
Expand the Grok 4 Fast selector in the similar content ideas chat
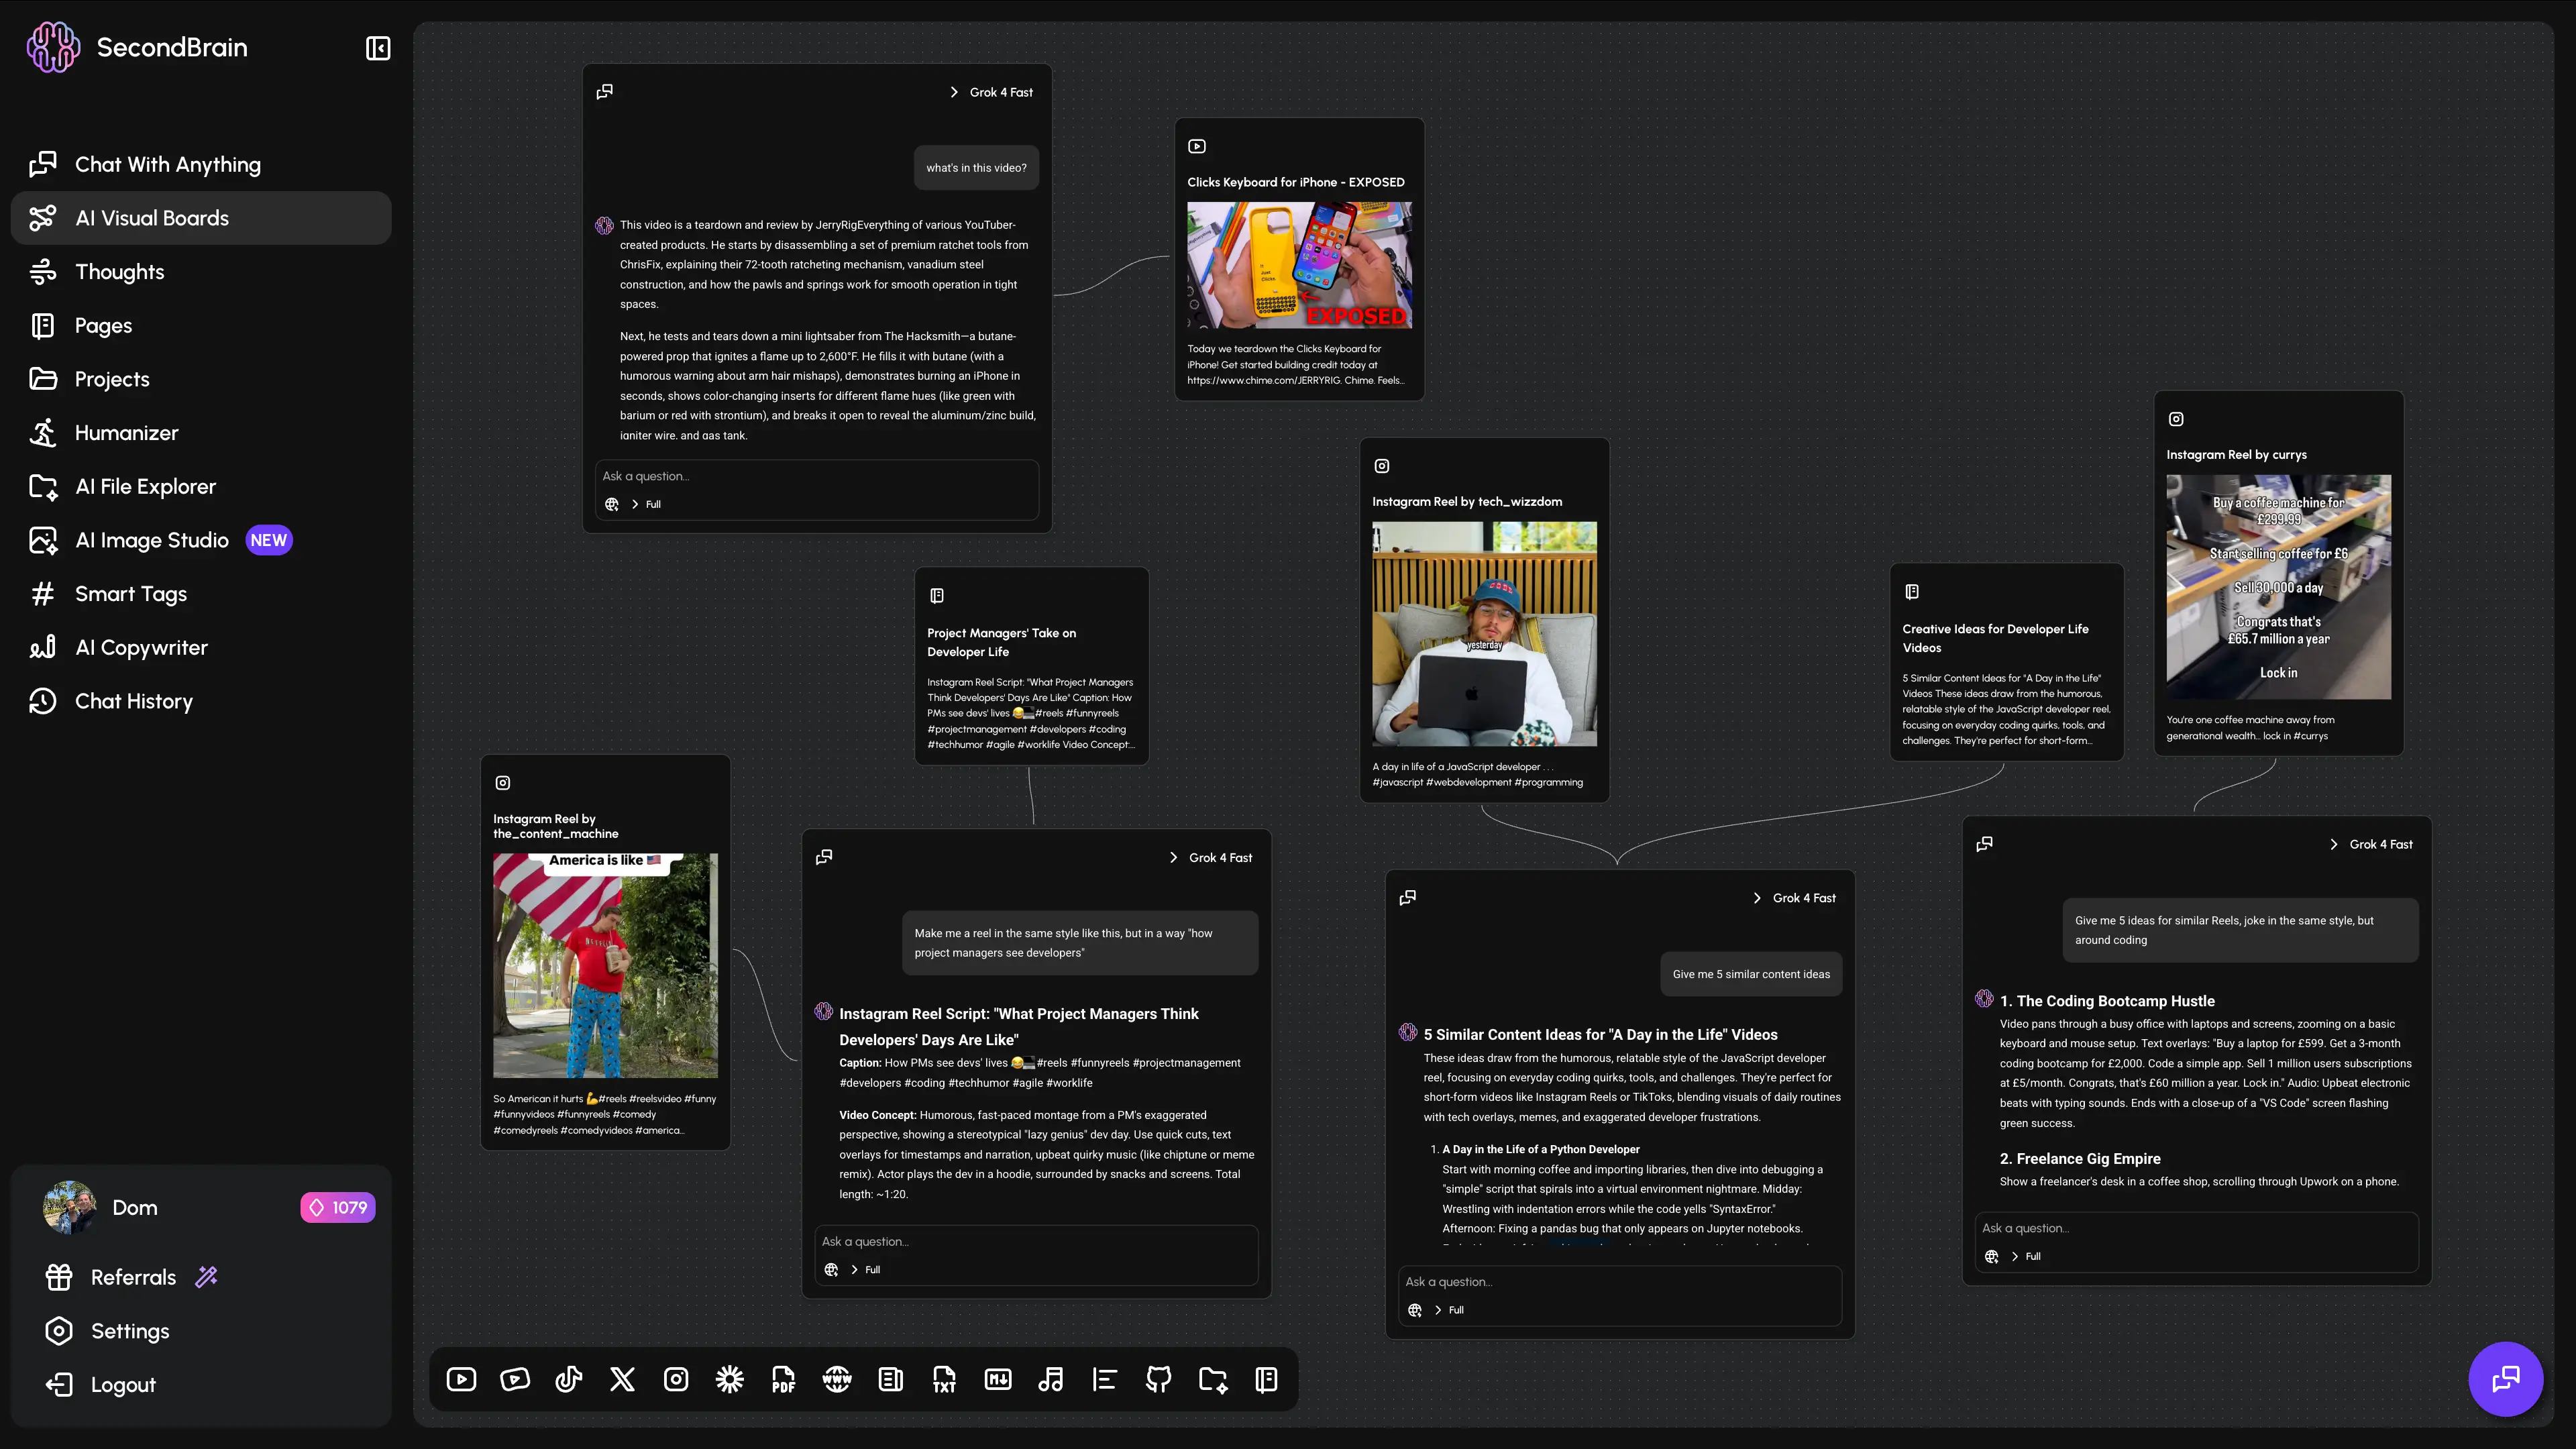click(x=1795, y=898)
